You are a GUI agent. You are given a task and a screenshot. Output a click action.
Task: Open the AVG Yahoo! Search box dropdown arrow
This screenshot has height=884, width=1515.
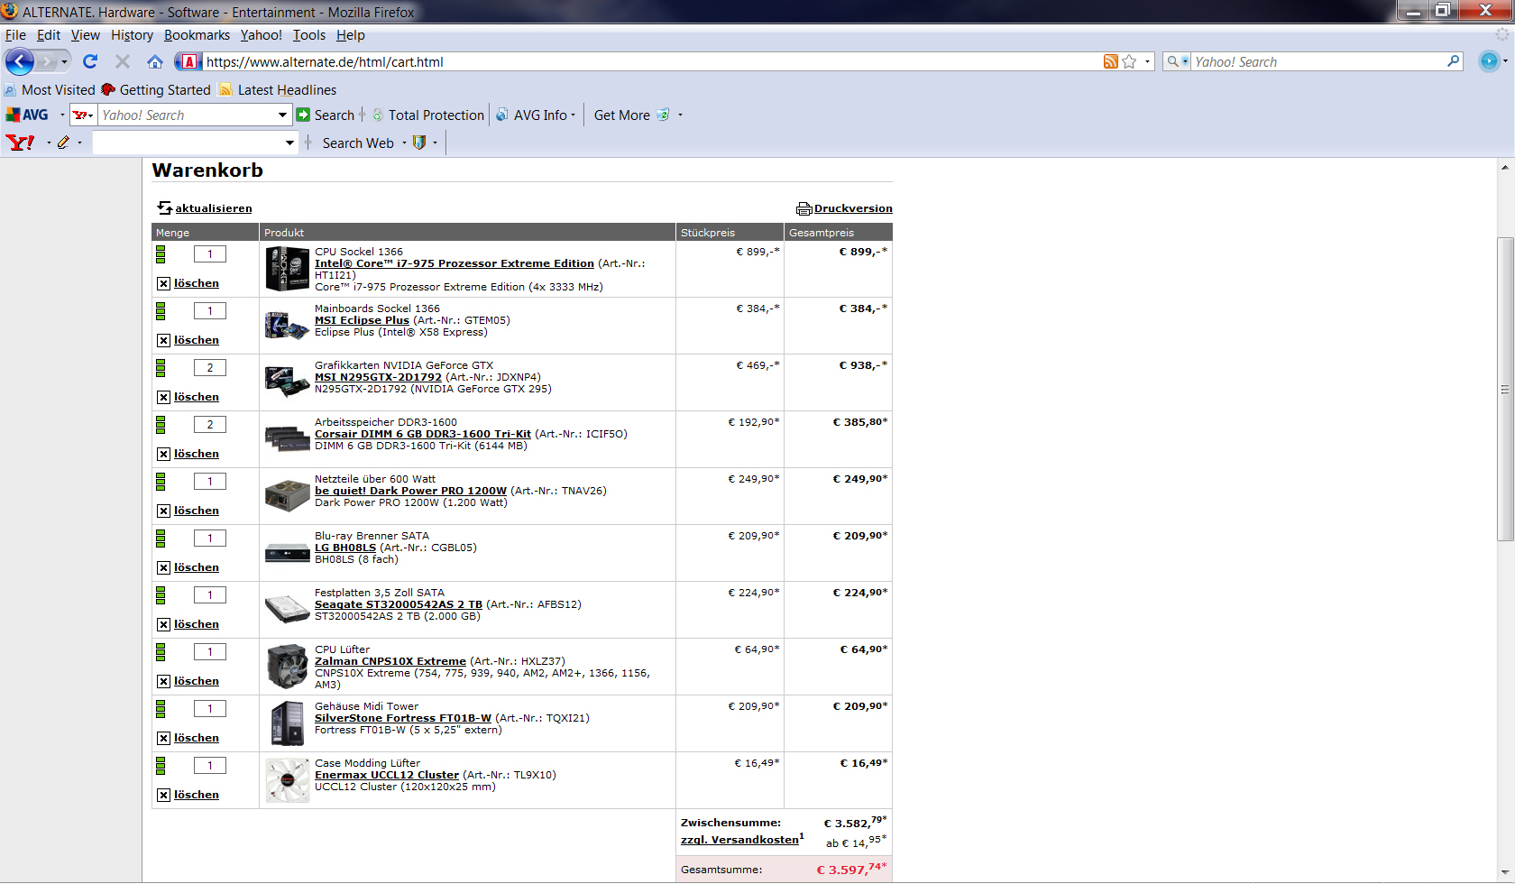[282, 115]
